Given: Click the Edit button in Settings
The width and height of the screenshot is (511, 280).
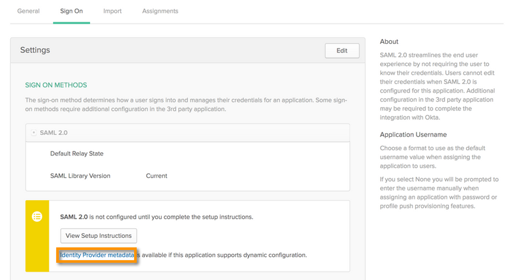Looking at the screenshot, I should [x=342, y=51].
